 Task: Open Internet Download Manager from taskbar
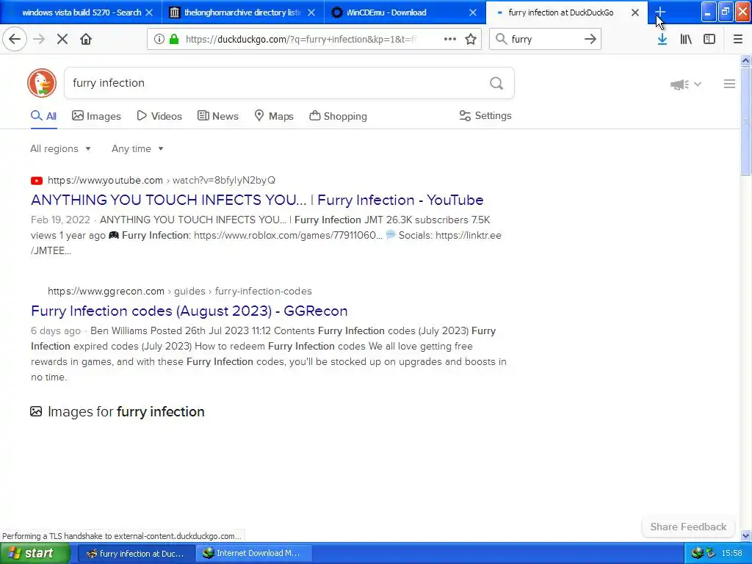253,554
